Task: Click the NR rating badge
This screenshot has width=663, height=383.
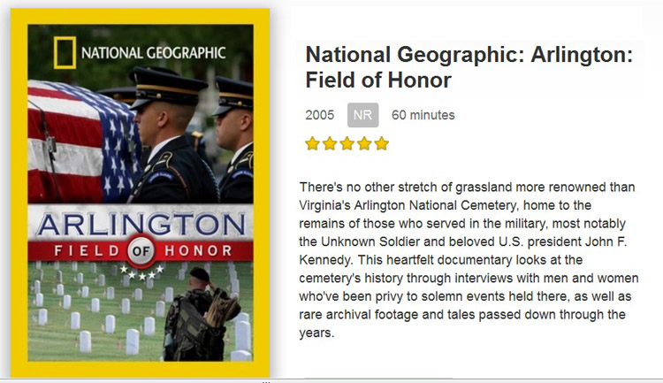Action: coord(362,115)
